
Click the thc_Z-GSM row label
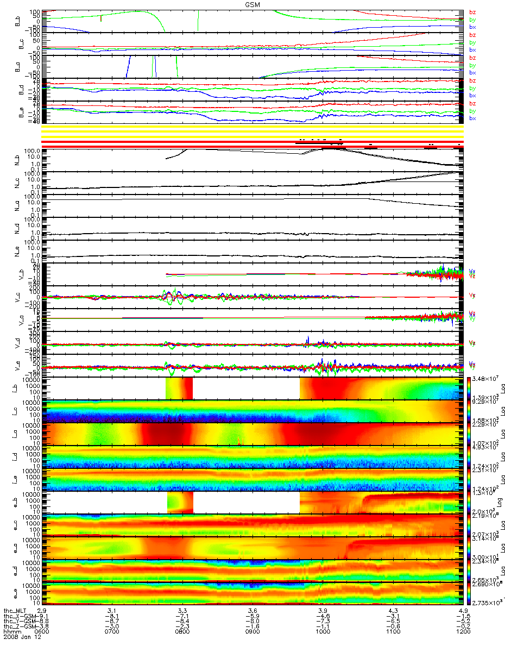[20, 628]
